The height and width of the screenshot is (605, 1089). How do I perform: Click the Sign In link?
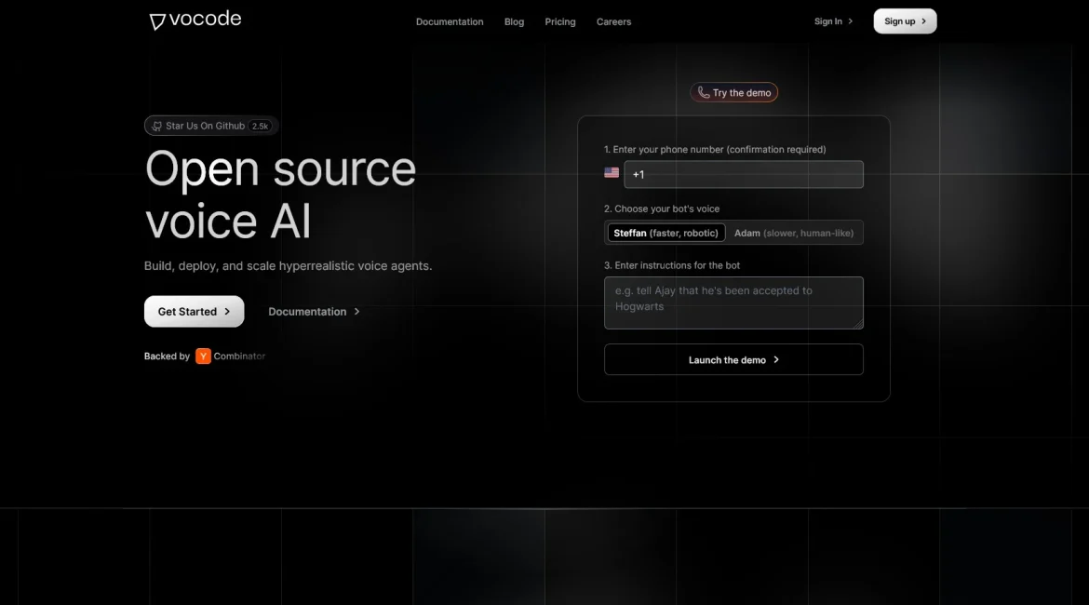click(x=833, y=21)
